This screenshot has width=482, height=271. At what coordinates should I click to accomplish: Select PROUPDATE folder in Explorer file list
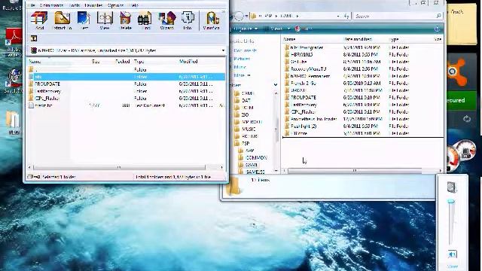pos(303,97)
